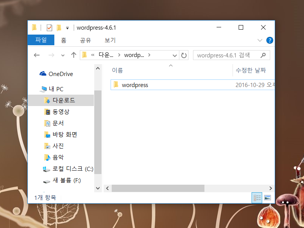This screenshot has width=304, height=228.
Task: Select 음악 in the navigation pane
Action: [x=58, y=157]
